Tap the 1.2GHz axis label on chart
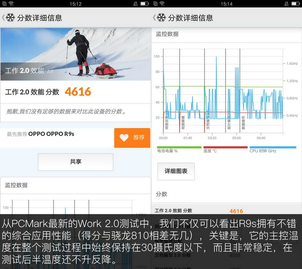The height and width of the screenshot is (269, 302). [292, 81]
